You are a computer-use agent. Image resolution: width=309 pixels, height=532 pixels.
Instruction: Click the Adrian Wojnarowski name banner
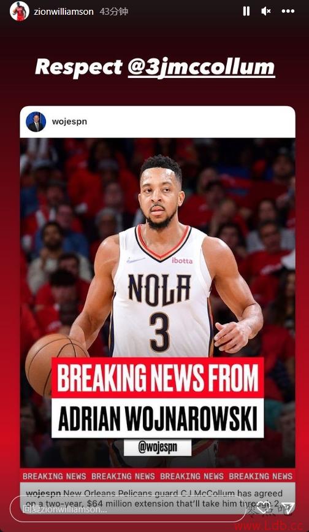tap(158, 418)
